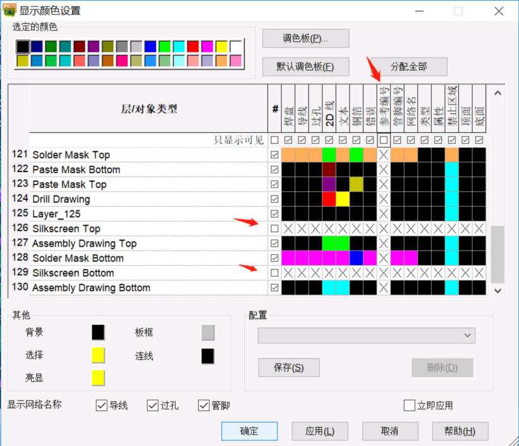Image resolution: width=519 pixels, height=446 pixels.
Task: Click the yellow 亮显 color box
Action: pyautogui.click(x=98, y=378)
